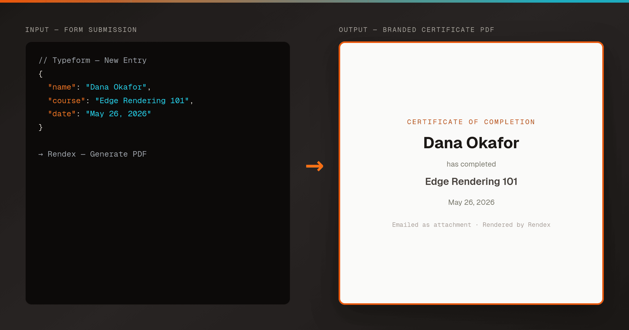This screenshot has width=629, height=330.
Task: Click the '→ Rendex — Generate PDF' line
Action: point(93,154)
